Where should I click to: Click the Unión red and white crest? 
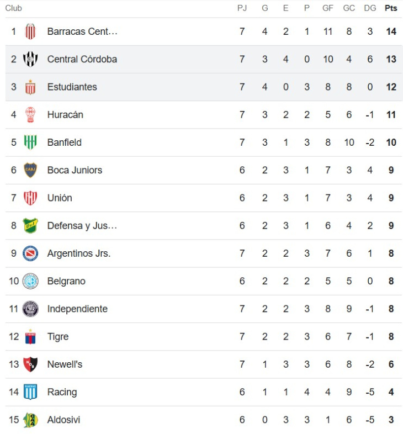(30, 198)
